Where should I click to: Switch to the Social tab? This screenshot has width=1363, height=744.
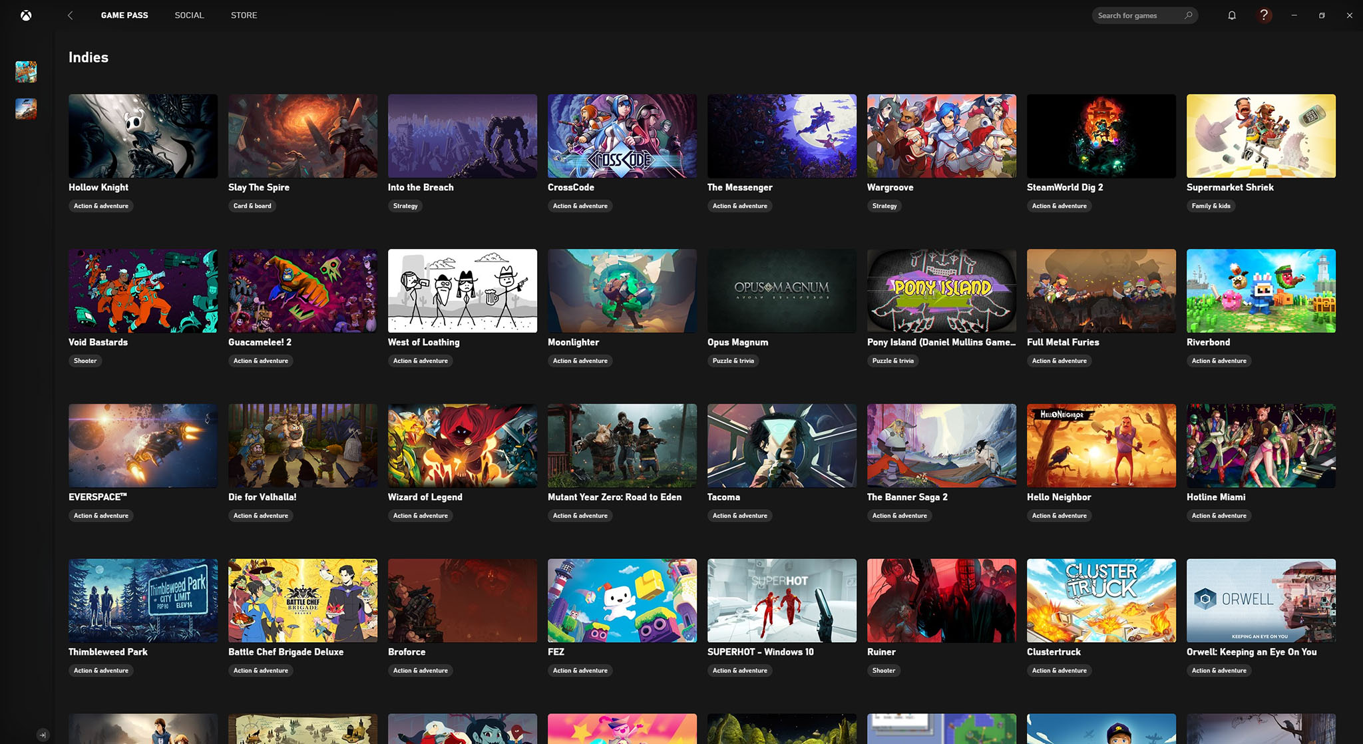coord(189,15)
